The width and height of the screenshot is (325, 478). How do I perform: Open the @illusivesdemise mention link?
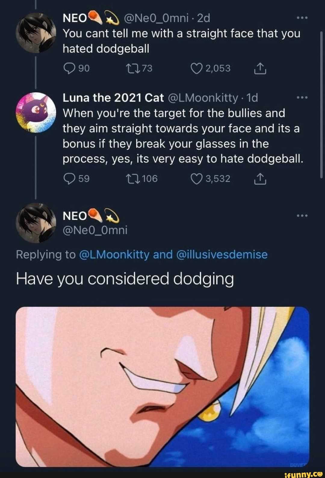(x=221, y=255)
